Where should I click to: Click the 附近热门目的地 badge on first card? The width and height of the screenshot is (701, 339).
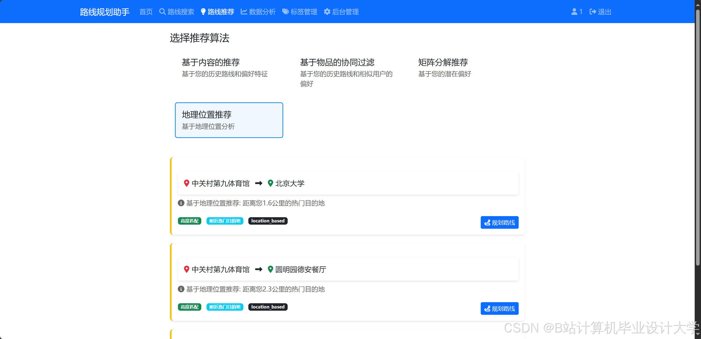click(x=225, y=221)
